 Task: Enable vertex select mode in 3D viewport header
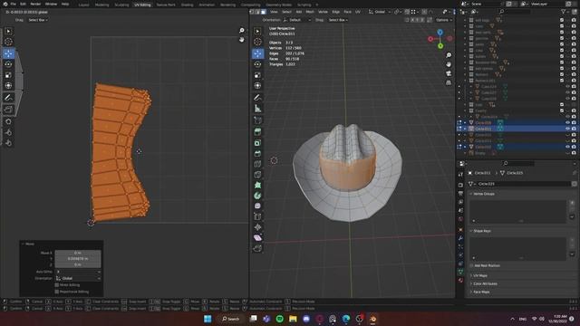coord(252,12)
